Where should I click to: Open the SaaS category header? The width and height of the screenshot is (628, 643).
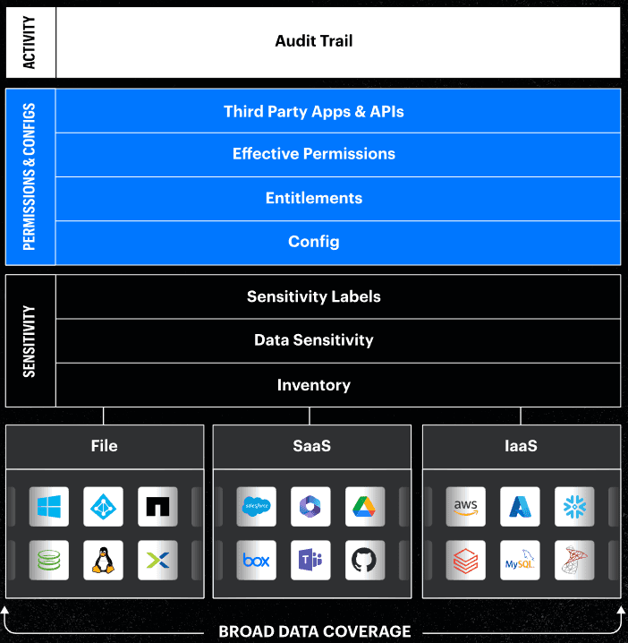point(311,447)
